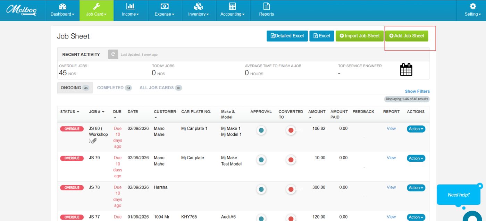Click Add Job Sheet
Image resolution: width=486 pixels, height=221 pixels.
click(407, 36)
